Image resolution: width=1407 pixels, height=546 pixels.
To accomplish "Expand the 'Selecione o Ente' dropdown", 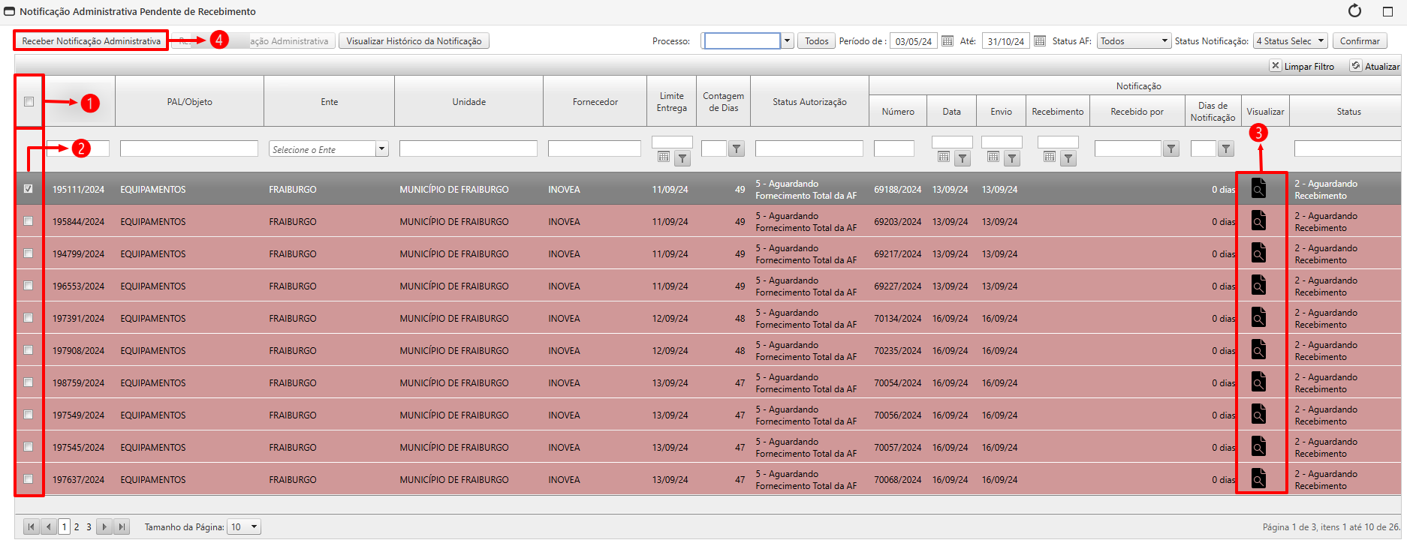I will click(381, 149).
